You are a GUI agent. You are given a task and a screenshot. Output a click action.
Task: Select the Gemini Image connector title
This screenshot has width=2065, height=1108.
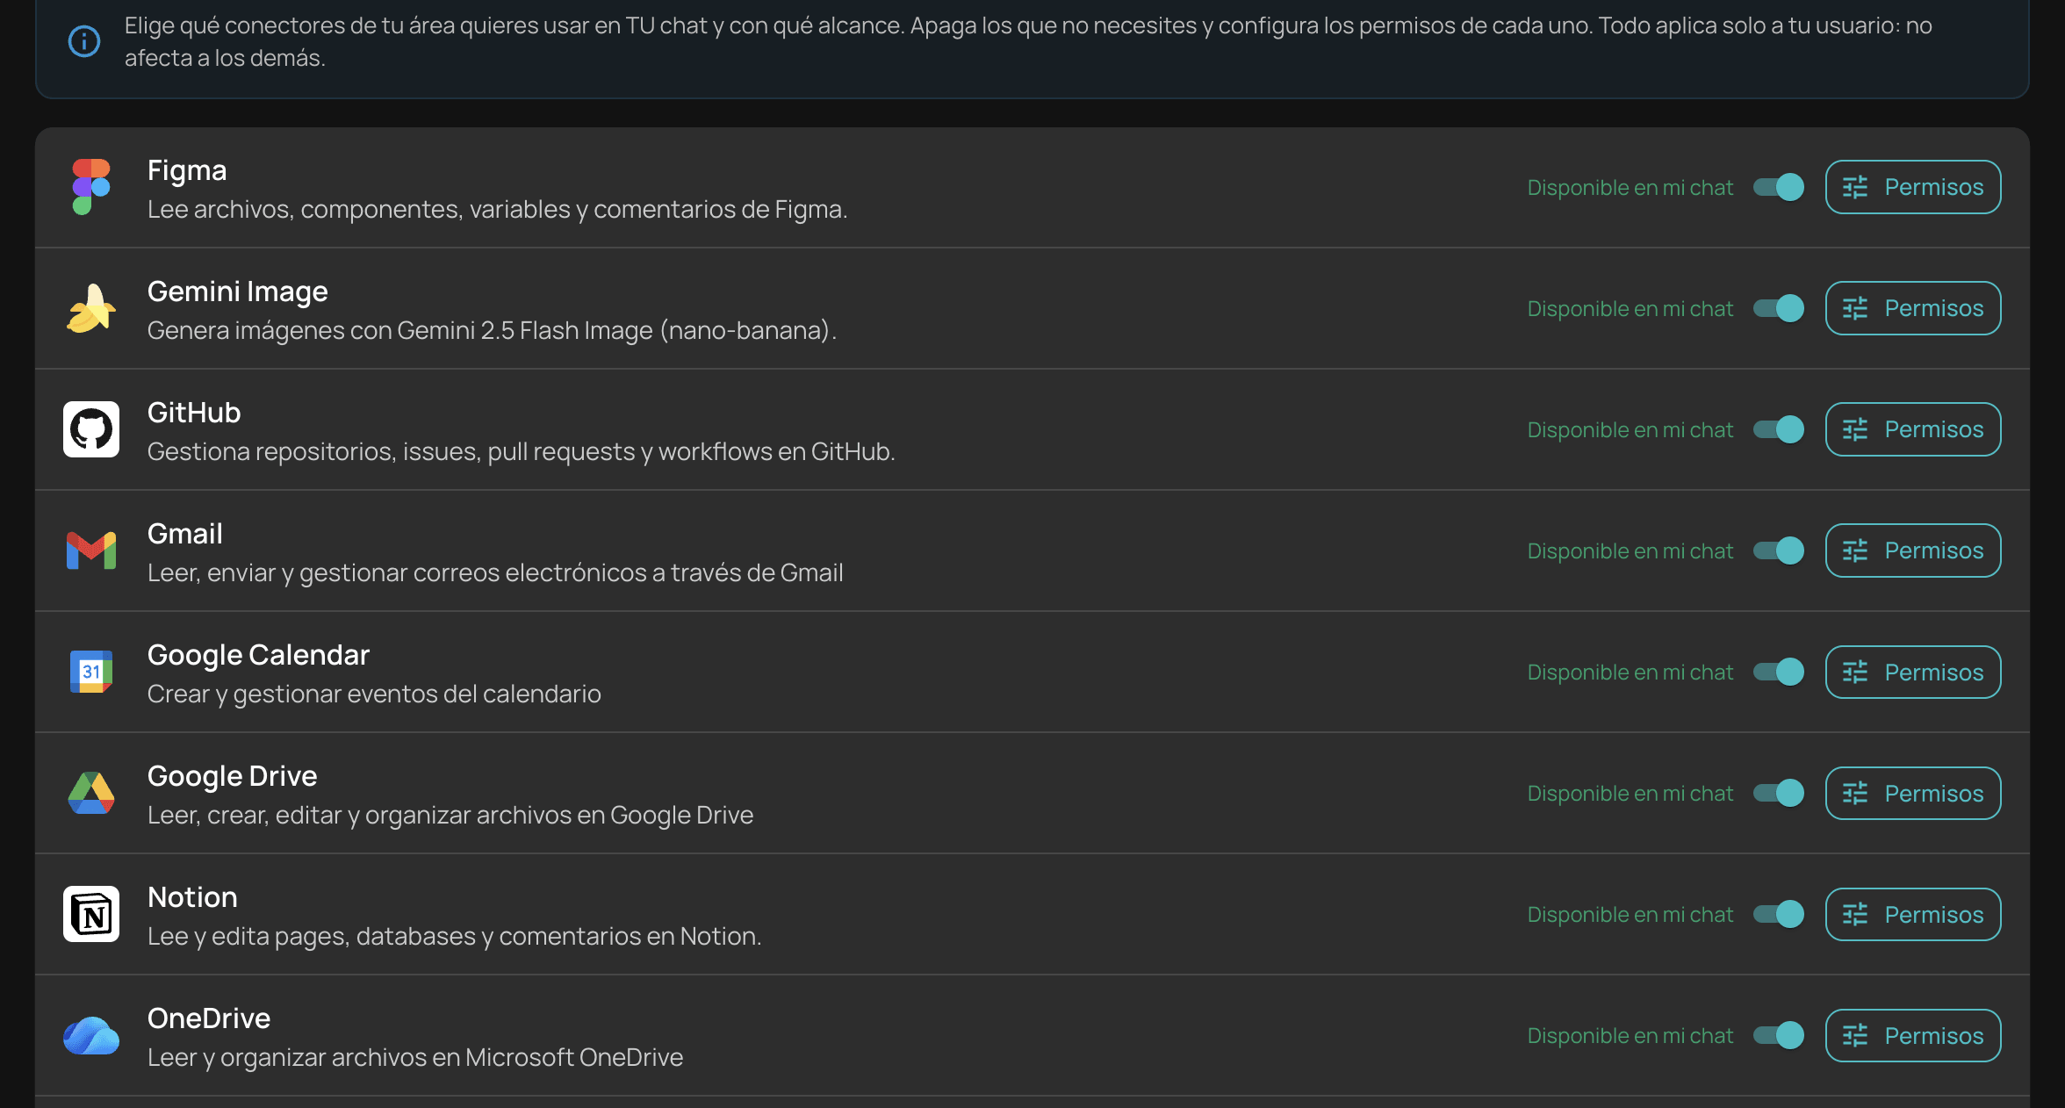(x=238, y=291)
